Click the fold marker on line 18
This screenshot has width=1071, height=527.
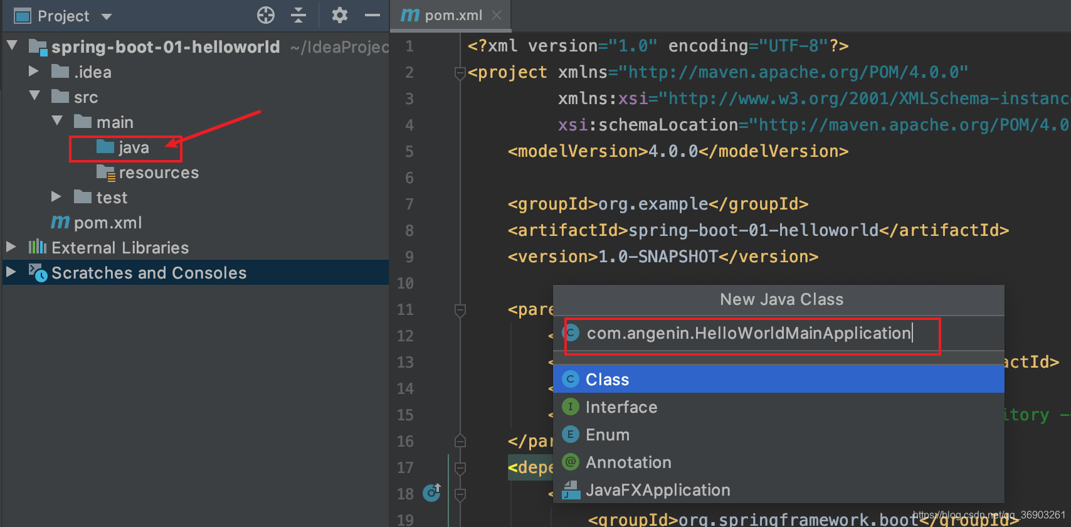pos(460,494)
